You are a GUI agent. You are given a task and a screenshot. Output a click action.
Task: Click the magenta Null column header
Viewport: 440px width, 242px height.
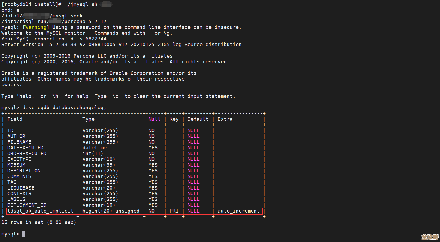(x=154, y=119)
